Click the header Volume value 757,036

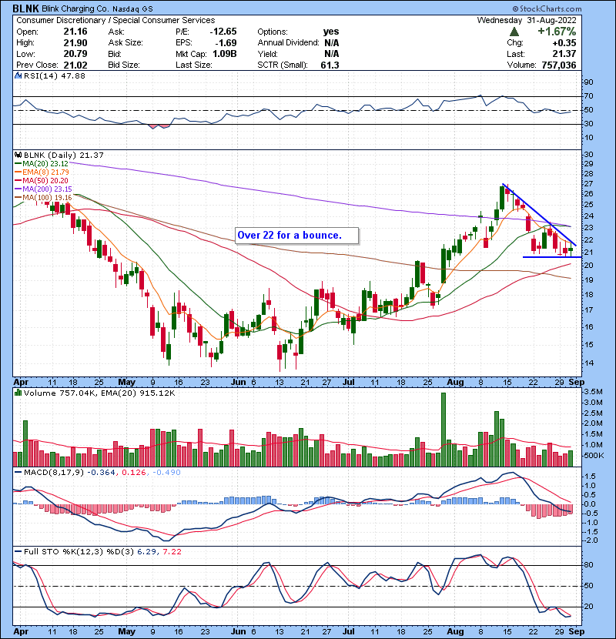559,65
